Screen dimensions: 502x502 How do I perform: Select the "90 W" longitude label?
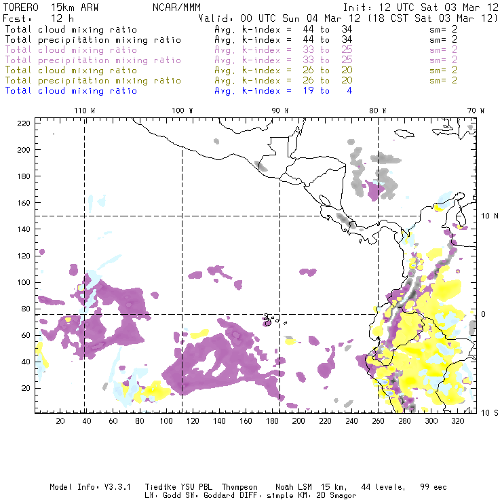point(280,111)
